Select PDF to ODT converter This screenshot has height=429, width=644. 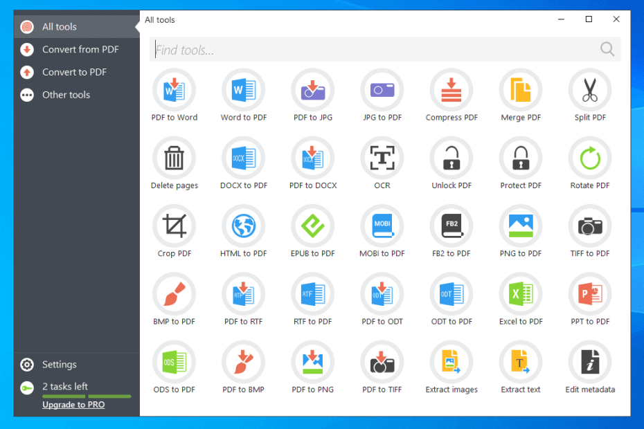[x=382, y=294]
